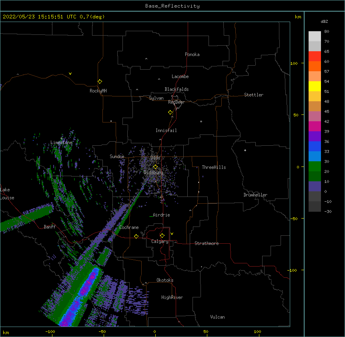Viewport: 345px width, 337px height.
Task: Pick the white 80-70 dBZ legend swatch
Action: (x=315, y=36)
